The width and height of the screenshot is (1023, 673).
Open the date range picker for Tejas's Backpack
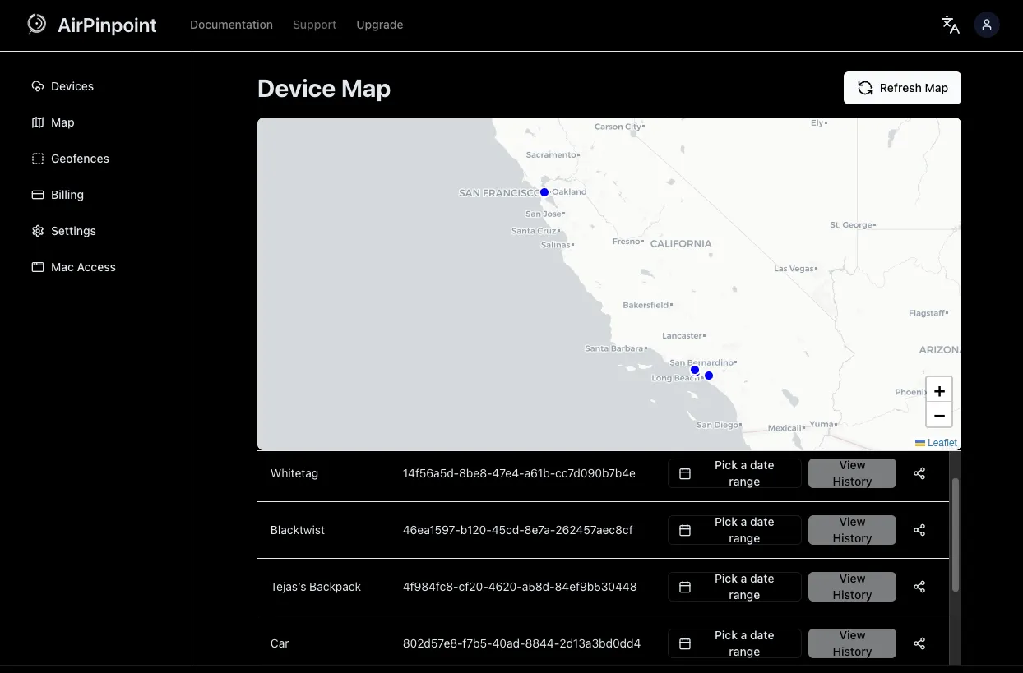pos(734,587)
